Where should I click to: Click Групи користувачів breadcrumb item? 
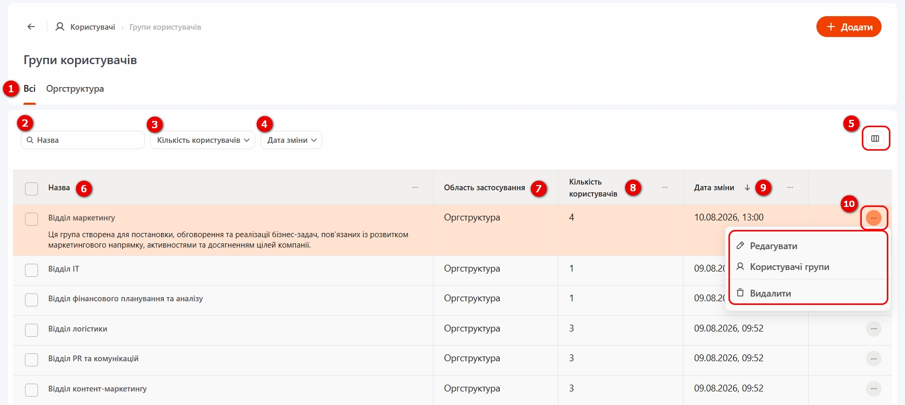tap(165, 27)
